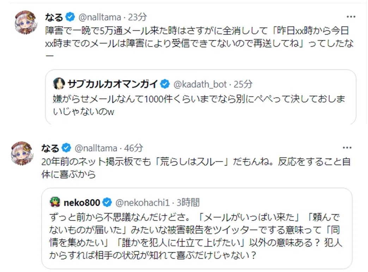Open quoted neko800 tweet body text
This screenshot has width=368, height=272.
(196, 236)
